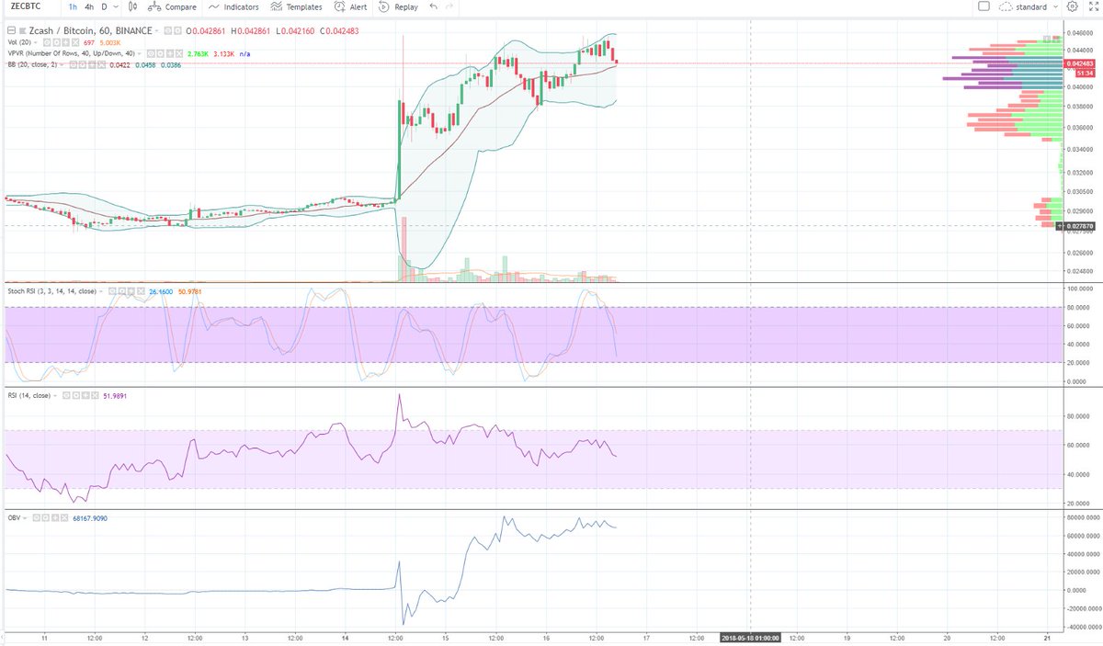Click the Zcash / Bitcoin, 60, BINANCE title
Screen dimensions: 1103x646
pyautogui.click(x=90, y=30)
